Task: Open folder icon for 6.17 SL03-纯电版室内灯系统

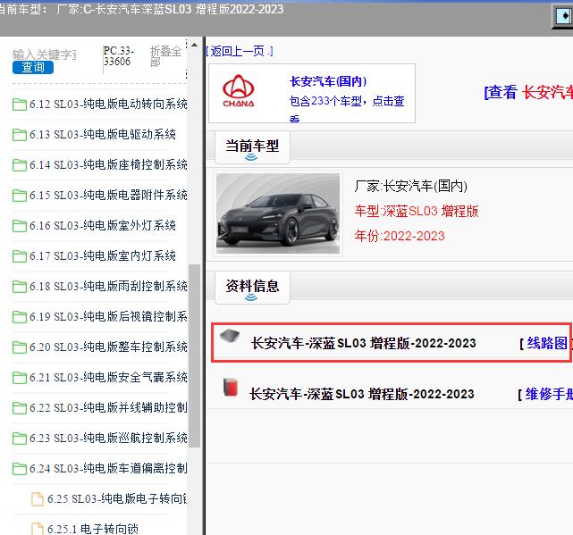Action: point(19,256)
